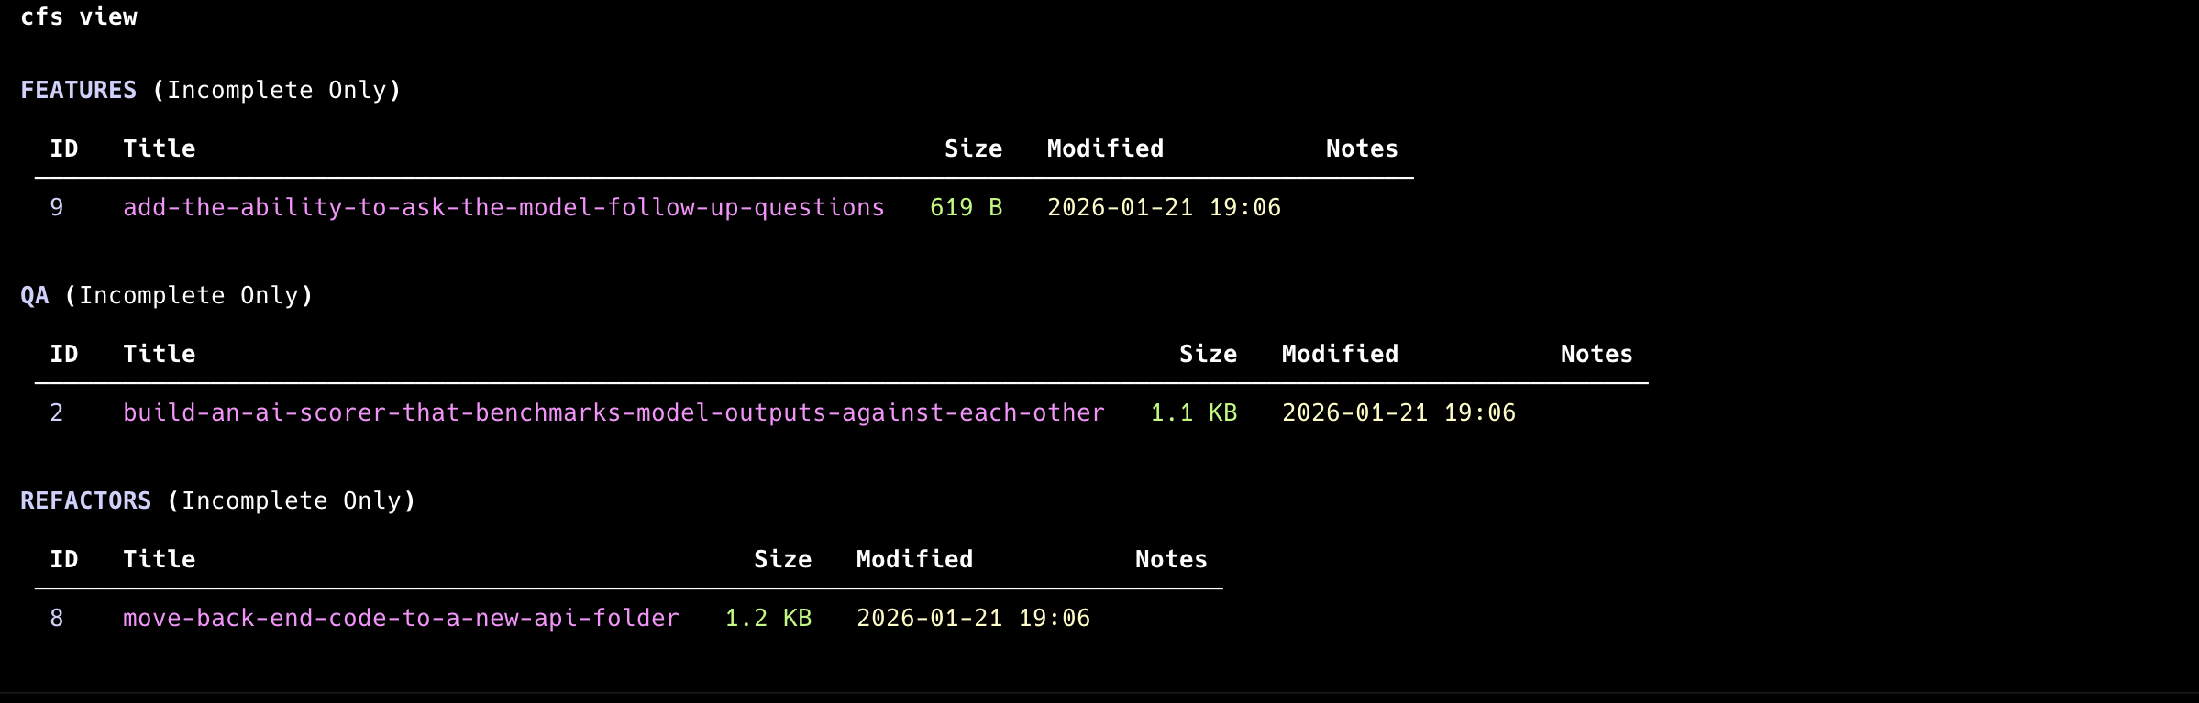Select the move-back-end-code-to-a-new-api-folder entry
The width and height of the screenshot is (2199, 703).
click(401, 619)
